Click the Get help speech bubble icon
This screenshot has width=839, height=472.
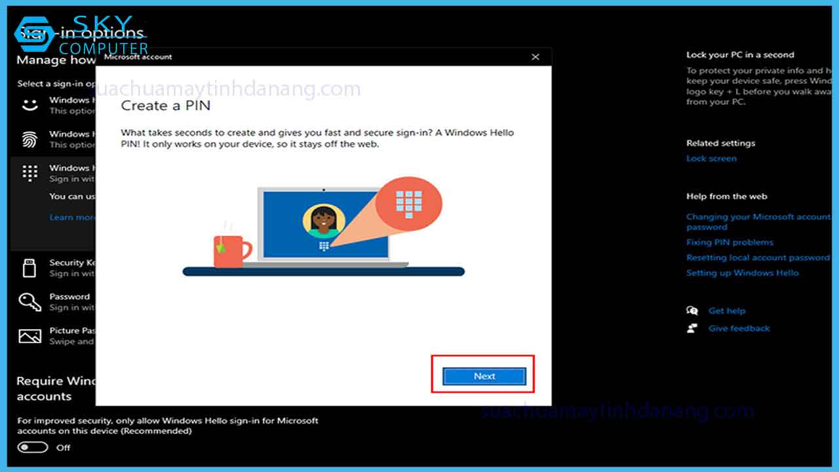coord(692,310)
